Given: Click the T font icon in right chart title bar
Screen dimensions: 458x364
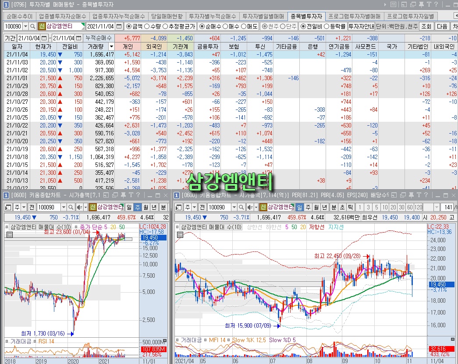Looking at the screenshot, I should pyautogui.click(x=419, y=195).
